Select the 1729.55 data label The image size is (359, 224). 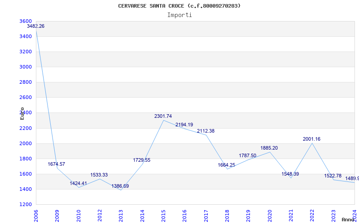pos(142,160)
